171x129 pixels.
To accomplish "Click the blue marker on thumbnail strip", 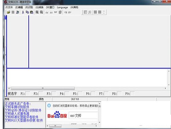I will 5,18.
